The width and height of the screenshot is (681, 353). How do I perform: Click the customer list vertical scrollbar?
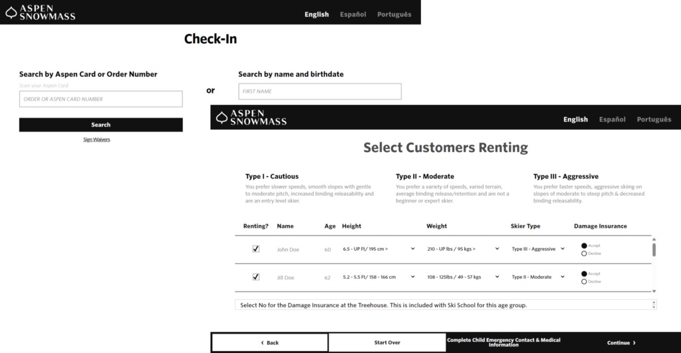[x=654, y=250]
